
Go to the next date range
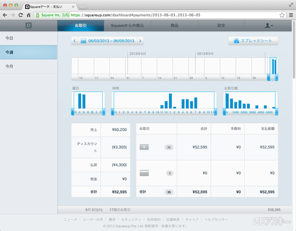pyautogui.click(x=141, y=41)
